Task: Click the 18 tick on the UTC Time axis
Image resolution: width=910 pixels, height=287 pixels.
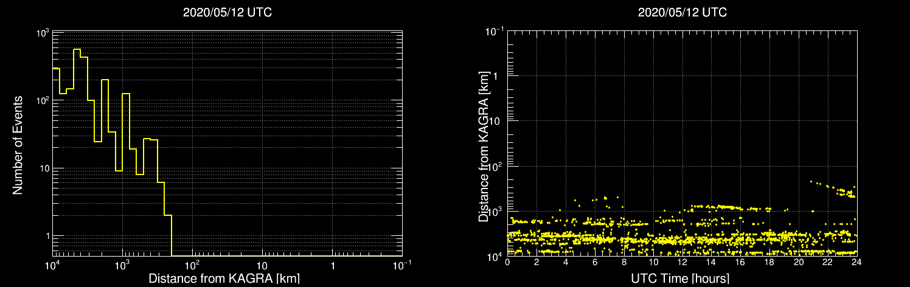Action: (769, 263)
